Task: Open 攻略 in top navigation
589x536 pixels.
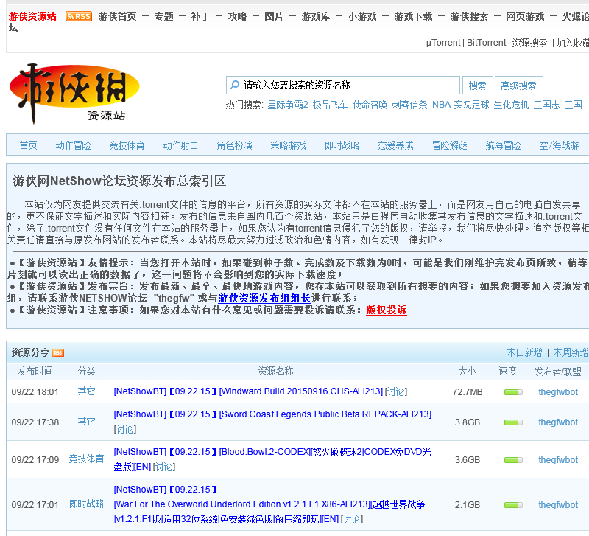Action: pos(237,16)
